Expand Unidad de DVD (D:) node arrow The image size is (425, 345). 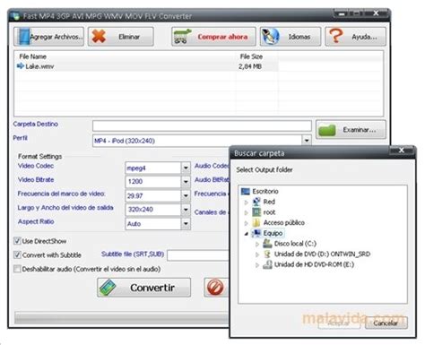(257, 254)
